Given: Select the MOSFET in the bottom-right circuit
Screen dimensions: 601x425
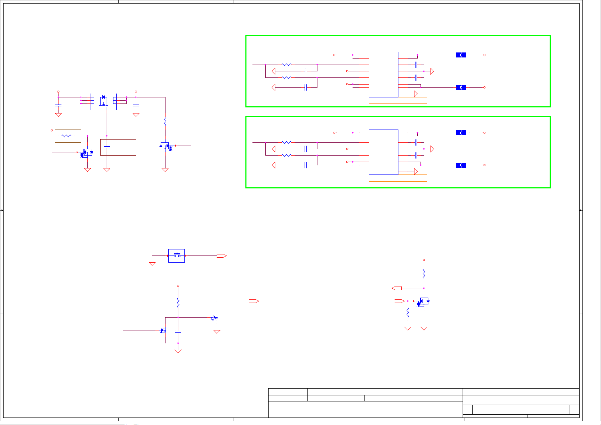Looking at the screenshot, I should [x=423, y=302].
